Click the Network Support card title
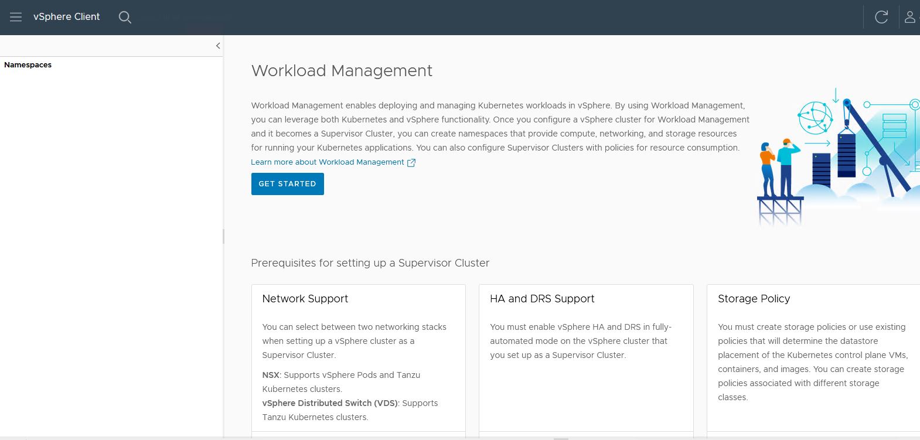The width and height of the screenshot is (920, 440). 305,299
